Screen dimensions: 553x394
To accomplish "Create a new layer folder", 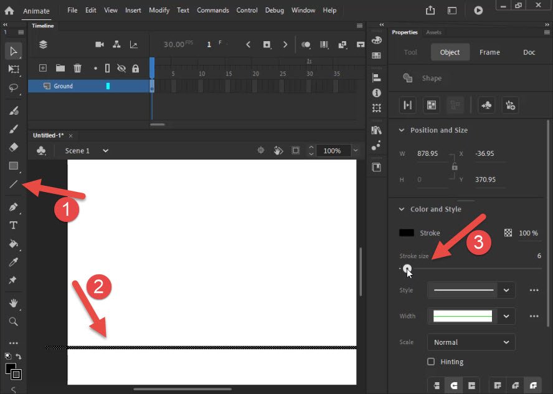I will click(60, 68).
